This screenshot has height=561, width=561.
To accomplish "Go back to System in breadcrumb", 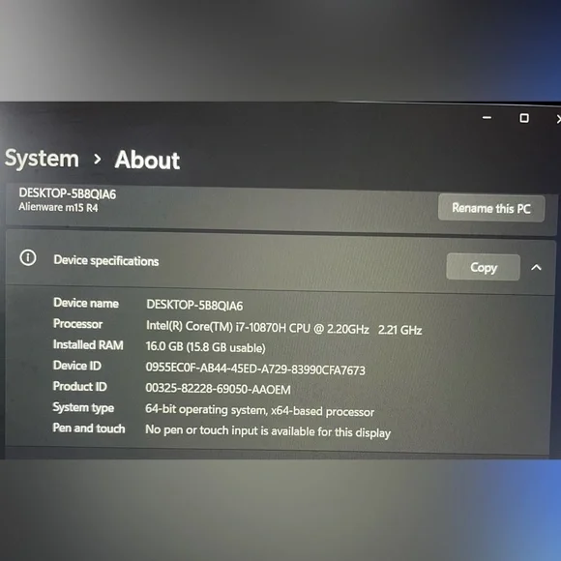I will click(x=42, y=158).
